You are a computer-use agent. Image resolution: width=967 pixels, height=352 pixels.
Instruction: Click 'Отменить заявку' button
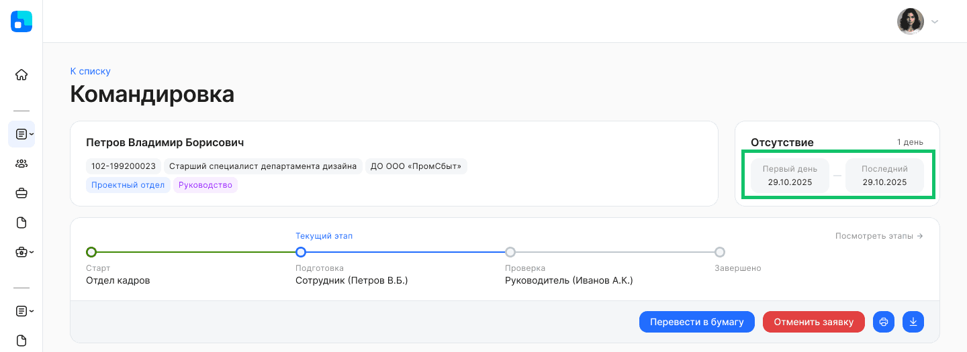click(x=814, y=322)
